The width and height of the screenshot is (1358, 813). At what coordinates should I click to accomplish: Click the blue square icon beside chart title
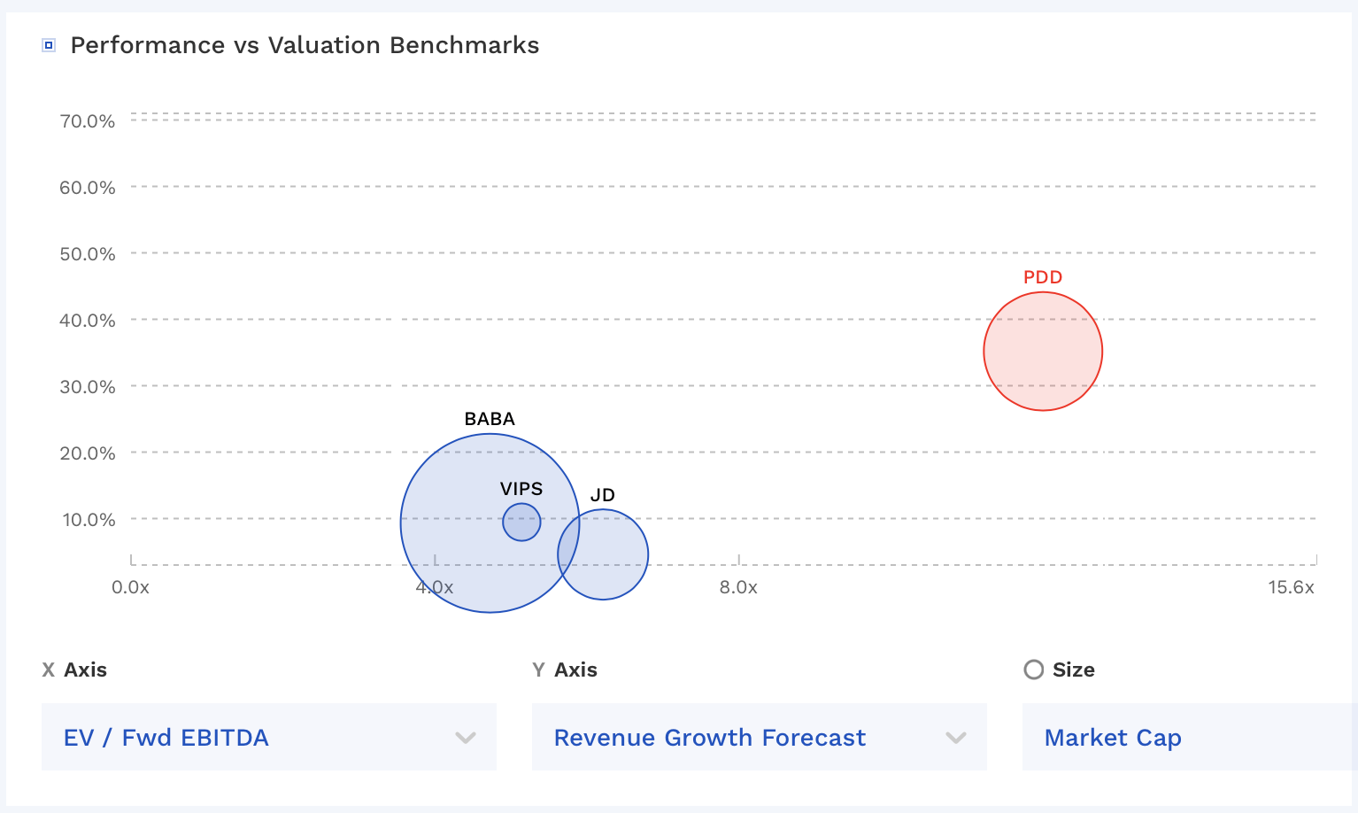click(49, 45)
